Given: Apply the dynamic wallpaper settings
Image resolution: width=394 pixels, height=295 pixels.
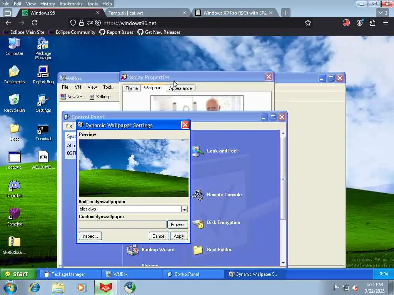Looking at the screenshot, I should [x=179, y=236].
